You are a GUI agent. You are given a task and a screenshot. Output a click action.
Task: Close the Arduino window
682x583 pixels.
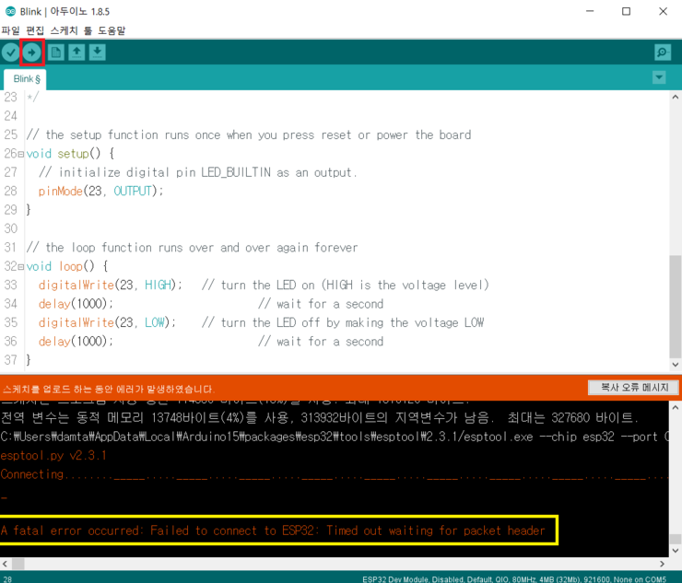pyautogui.click(x=663, y=11)
